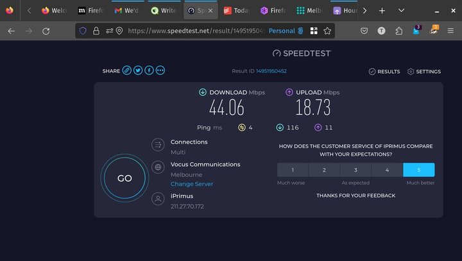Open the Personal container identity badge
Screen dimensions: 462x261
pos(286,31)
